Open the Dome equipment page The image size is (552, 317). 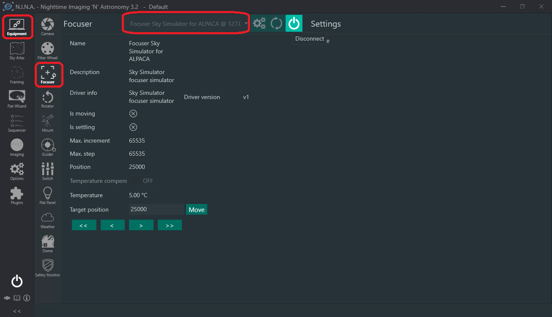[x=47, y=243]
